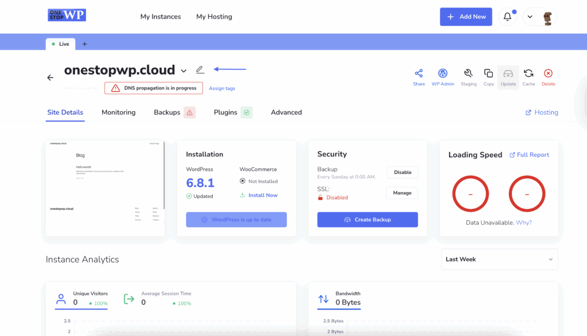Copy the instance

(488, 77)
